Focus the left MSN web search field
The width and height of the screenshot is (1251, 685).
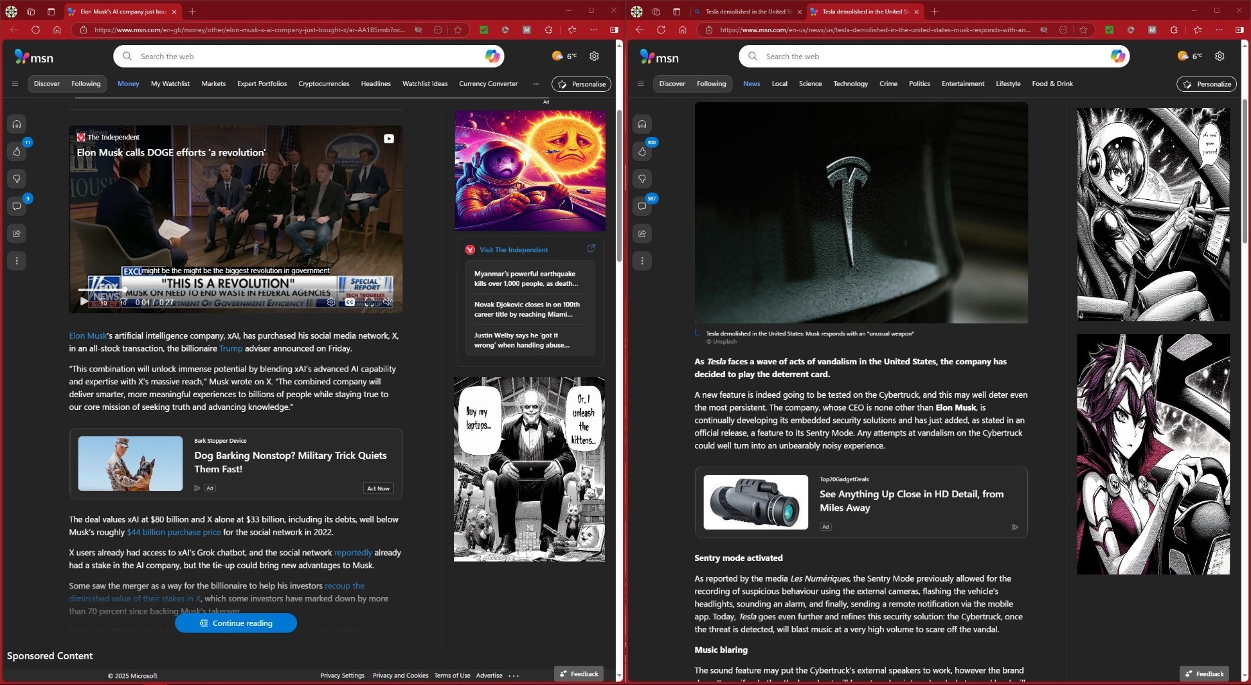click(309, 57)
